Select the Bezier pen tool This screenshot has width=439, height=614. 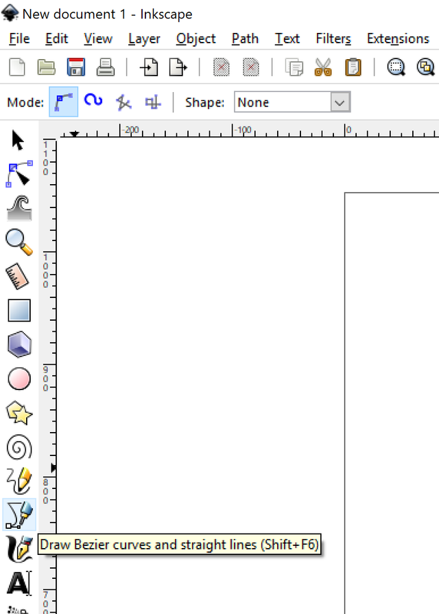tap(19, 514)
